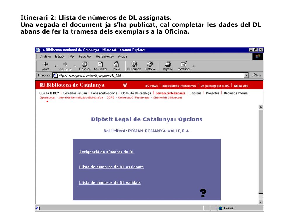The width and height of the screenshot is (299, 224).
Task: Click the Modificar edit icon
Action: [184, 64]
